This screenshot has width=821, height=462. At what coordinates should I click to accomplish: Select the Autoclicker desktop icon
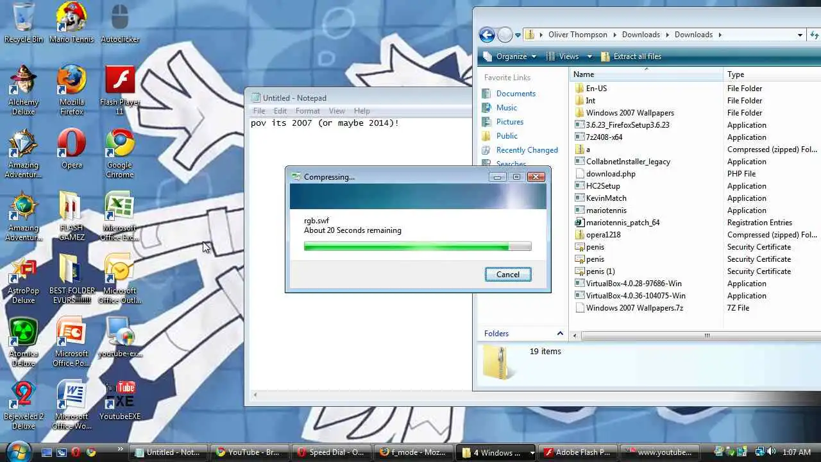tap(120, 23)
